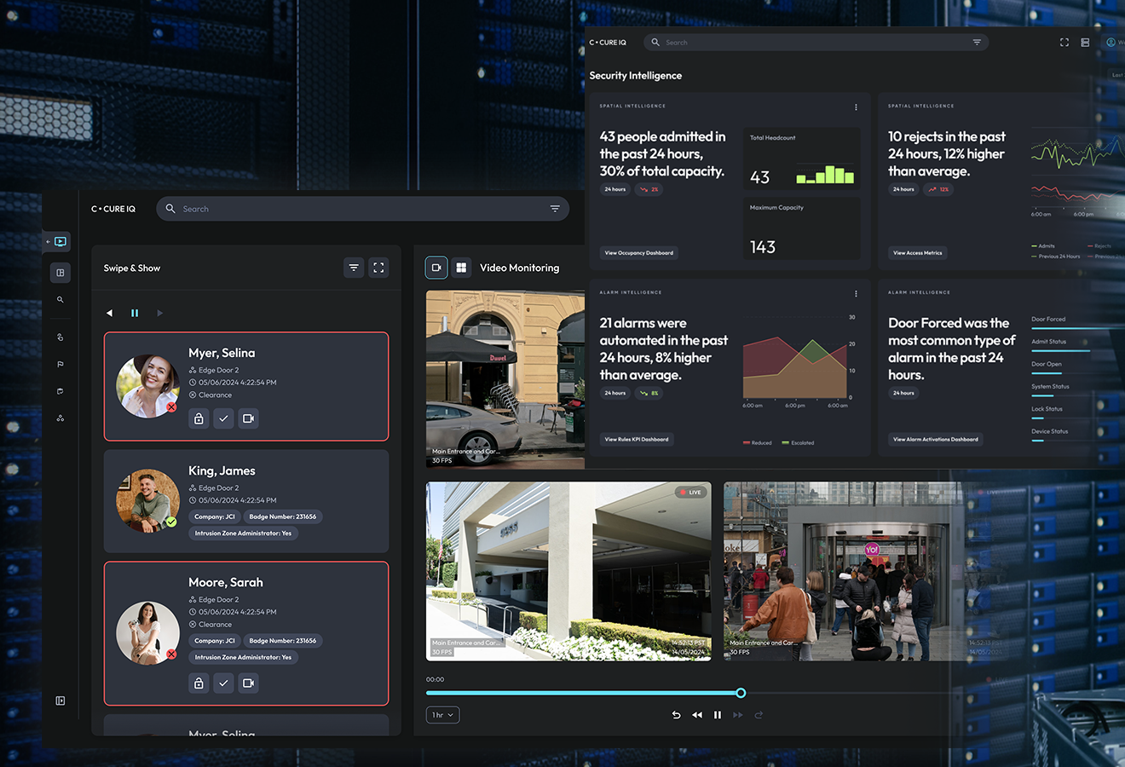This screenshot has height=767, width=1125.
Task: Open options menu on alarms automated card
Action: pos(856,294)
